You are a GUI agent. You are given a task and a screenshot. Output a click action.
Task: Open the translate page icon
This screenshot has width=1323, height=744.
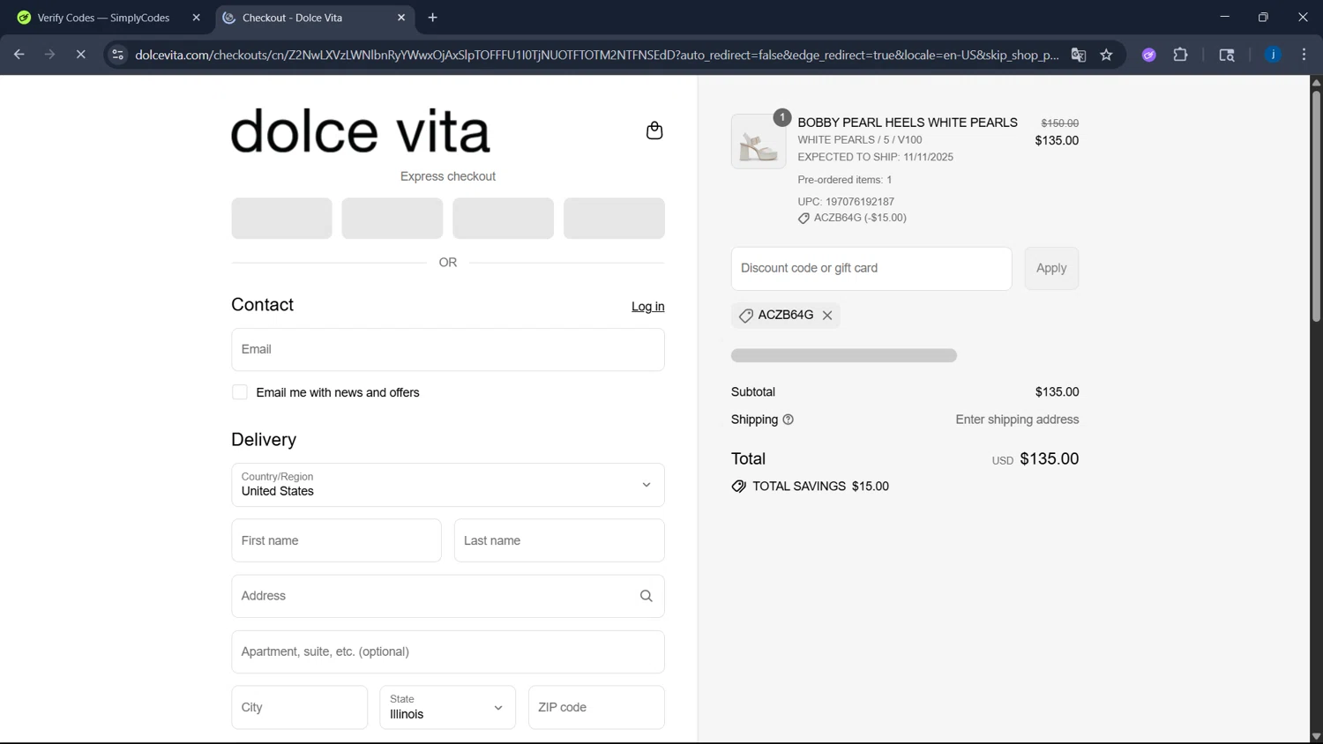[x=1079, y=55]
